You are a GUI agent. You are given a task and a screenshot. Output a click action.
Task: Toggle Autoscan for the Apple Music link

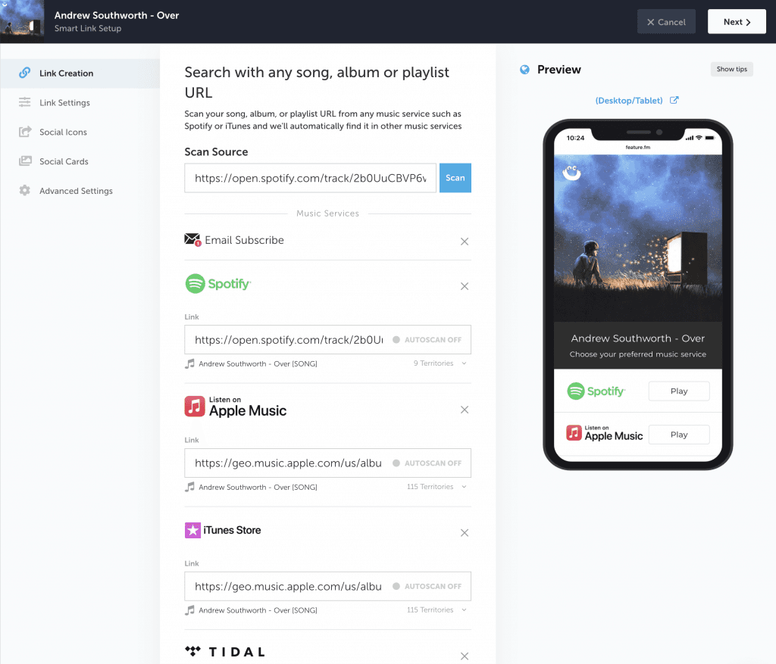[x=427, y=463]
